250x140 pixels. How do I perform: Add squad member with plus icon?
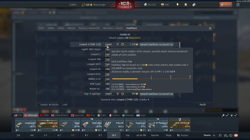coord(214,136)
